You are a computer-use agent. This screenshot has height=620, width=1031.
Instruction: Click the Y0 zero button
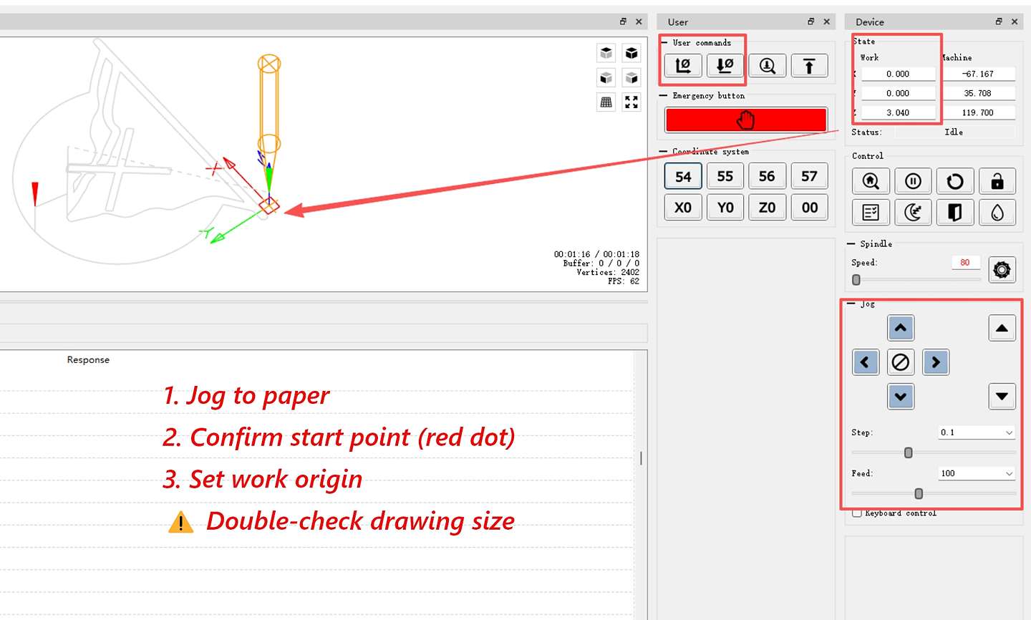(x=725, y=208)
